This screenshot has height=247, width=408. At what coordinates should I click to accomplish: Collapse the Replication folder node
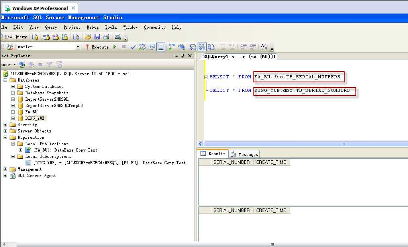point(6,137)
